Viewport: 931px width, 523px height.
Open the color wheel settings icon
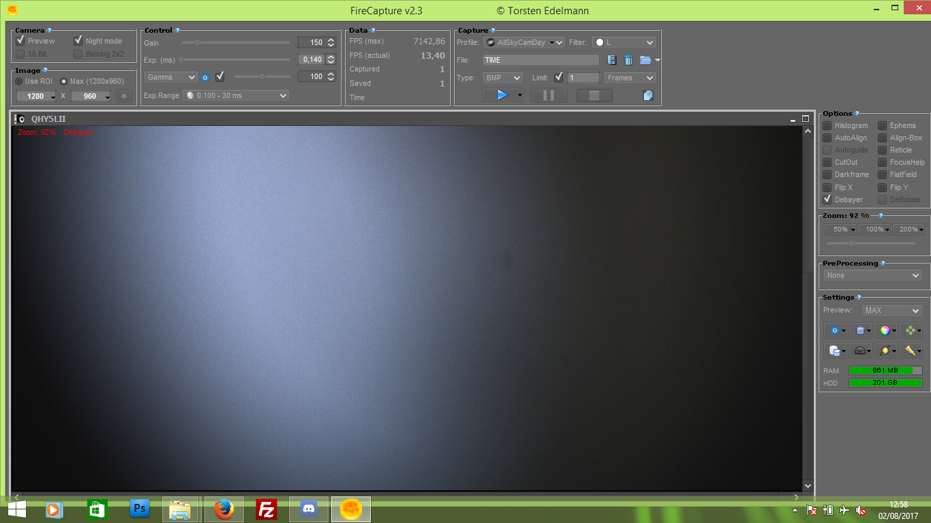885,331
